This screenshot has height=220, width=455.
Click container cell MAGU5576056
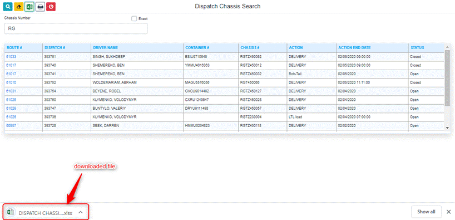tap(211, 82)
